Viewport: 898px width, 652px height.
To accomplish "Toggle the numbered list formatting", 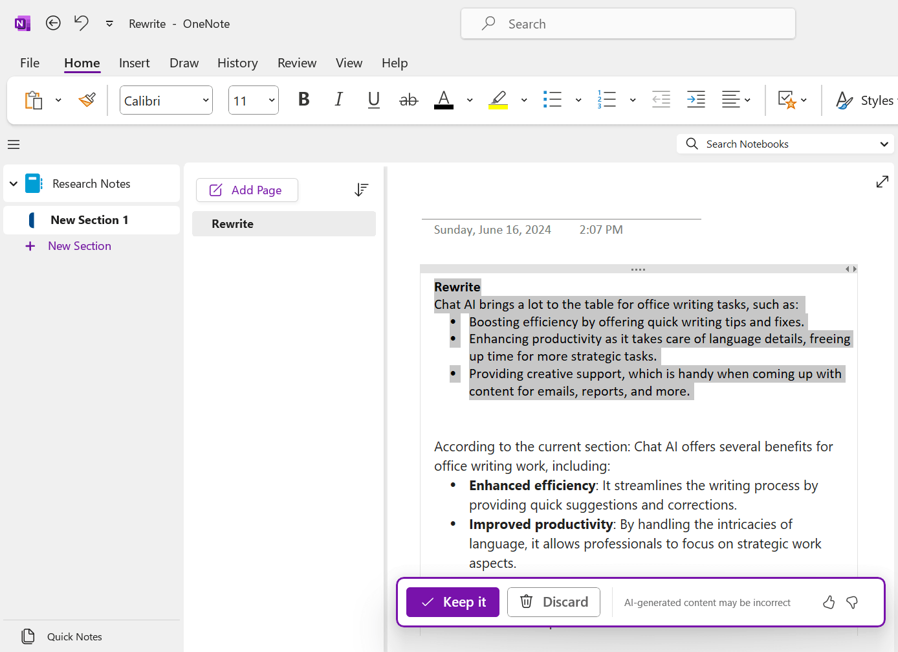I will pos(607,100).
